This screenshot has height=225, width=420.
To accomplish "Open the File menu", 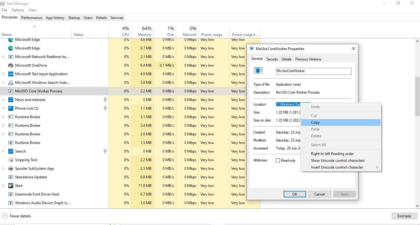I will click(x=4, y=10).
